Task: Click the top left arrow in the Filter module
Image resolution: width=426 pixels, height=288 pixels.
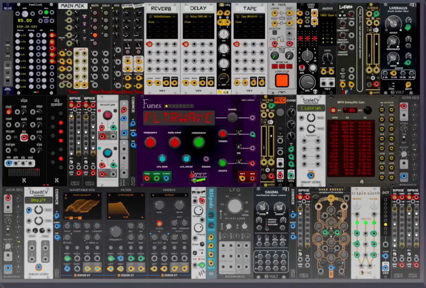Action: coord(109,195)
